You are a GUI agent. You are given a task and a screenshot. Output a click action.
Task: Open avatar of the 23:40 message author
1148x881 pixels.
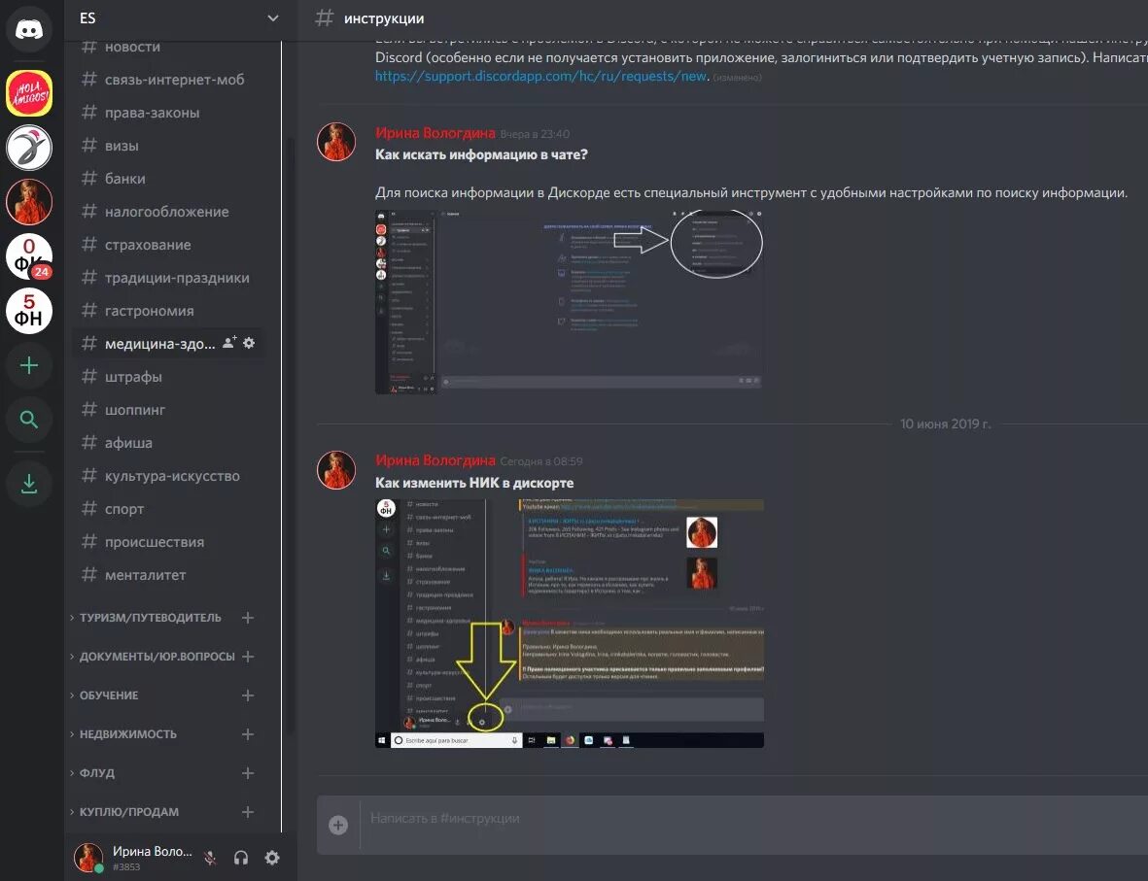pos(336,142)
